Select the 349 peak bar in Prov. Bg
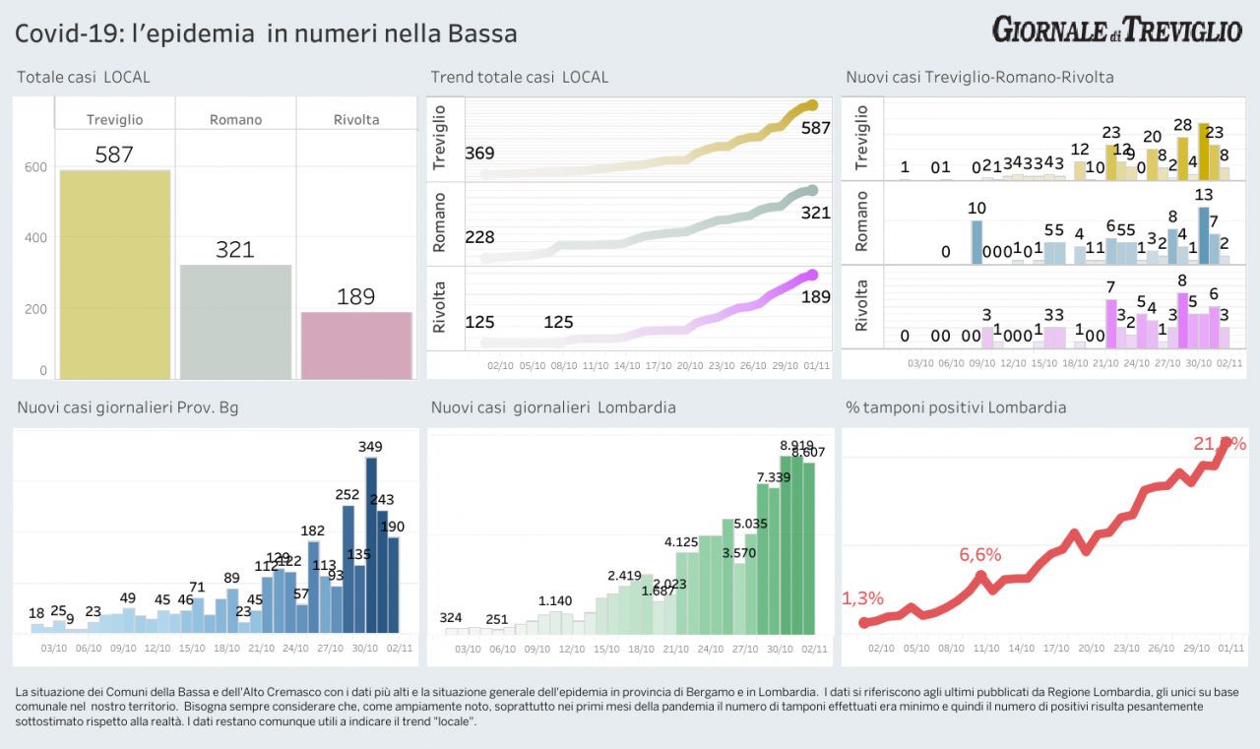The height and width of the screenshot is (749, 1260). pos(371,545)
